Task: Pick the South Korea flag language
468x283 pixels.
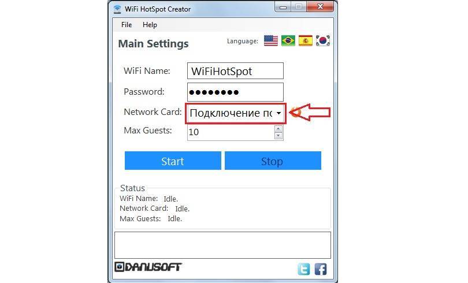Action: 322,40
